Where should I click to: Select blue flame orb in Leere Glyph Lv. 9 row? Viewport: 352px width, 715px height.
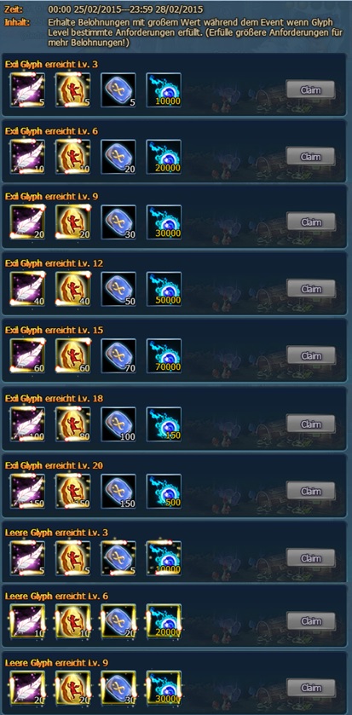pyautogui.click(x=164, y=688)
